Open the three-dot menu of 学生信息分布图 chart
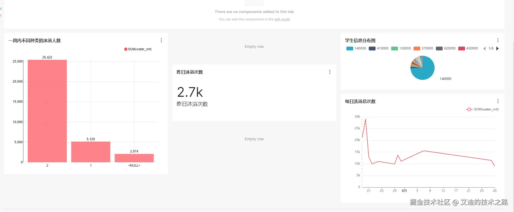The image size is (514, 212). [498, 40]
